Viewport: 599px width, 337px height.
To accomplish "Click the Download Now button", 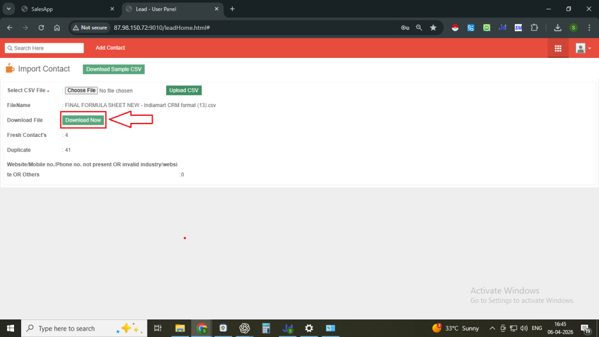I will [x=83, y=120].
